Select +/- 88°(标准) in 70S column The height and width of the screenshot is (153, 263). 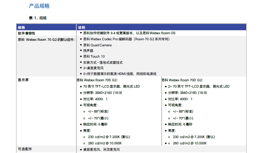[x=98, y=111]
